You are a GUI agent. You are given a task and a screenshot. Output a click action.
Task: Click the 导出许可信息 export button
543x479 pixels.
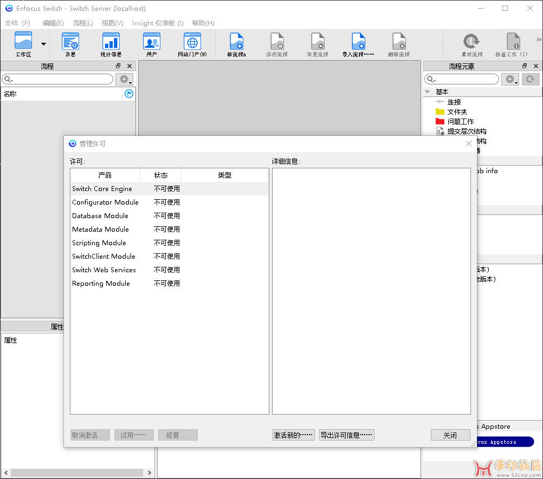(x=346, y=435)
